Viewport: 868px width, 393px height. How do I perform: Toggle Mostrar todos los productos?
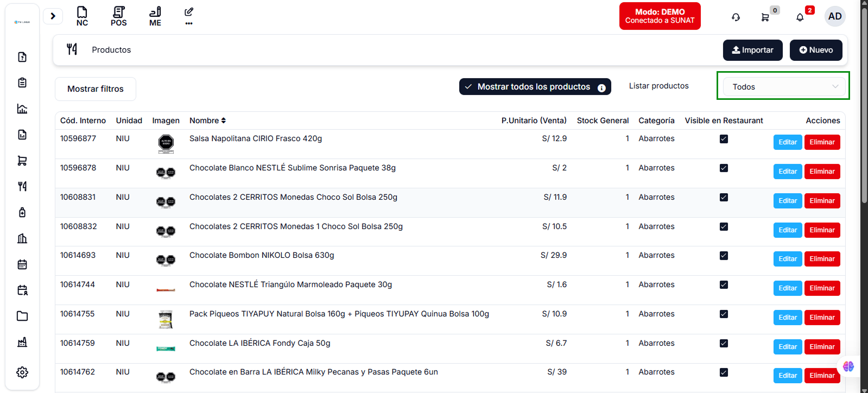pyautogui.click(x=535, y=87)
